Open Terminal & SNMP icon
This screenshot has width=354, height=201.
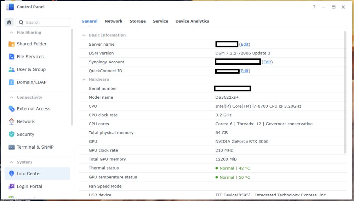pyautogui.click(x=11, y=147)
